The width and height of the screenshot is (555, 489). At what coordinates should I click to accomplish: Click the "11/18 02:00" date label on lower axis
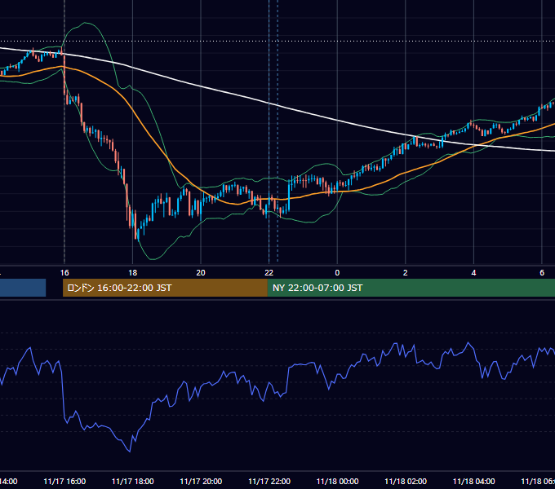(406, 481)
